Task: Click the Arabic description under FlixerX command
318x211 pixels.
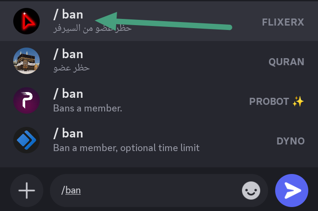Action: tap(92, 29)
